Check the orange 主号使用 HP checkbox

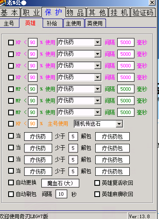(x=11, y=124)
